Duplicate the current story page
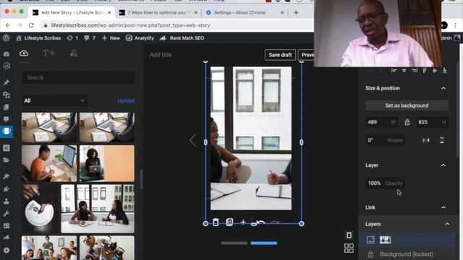 click(x=229, y=222)
